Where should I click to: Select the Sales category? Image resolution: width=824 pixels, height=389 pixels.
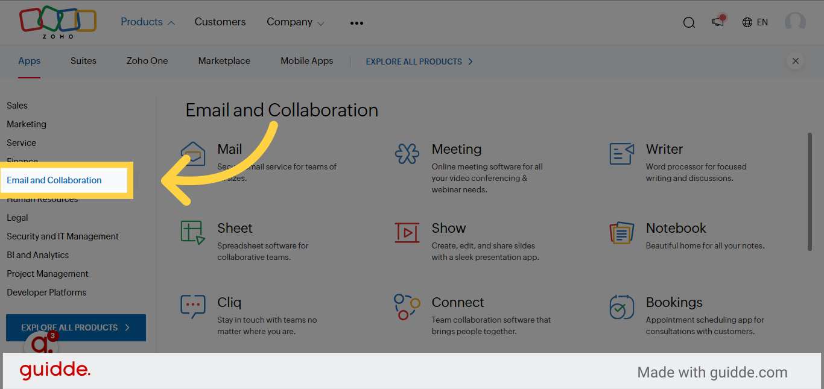pyautogui.click(x=17, y=106)
